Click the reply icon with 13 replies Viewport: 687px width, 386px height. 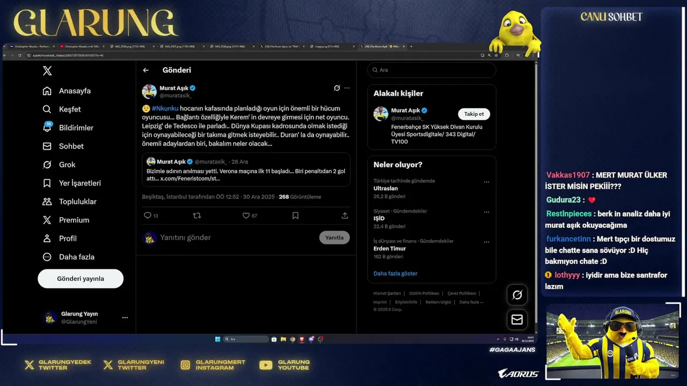tap(151, 216)
